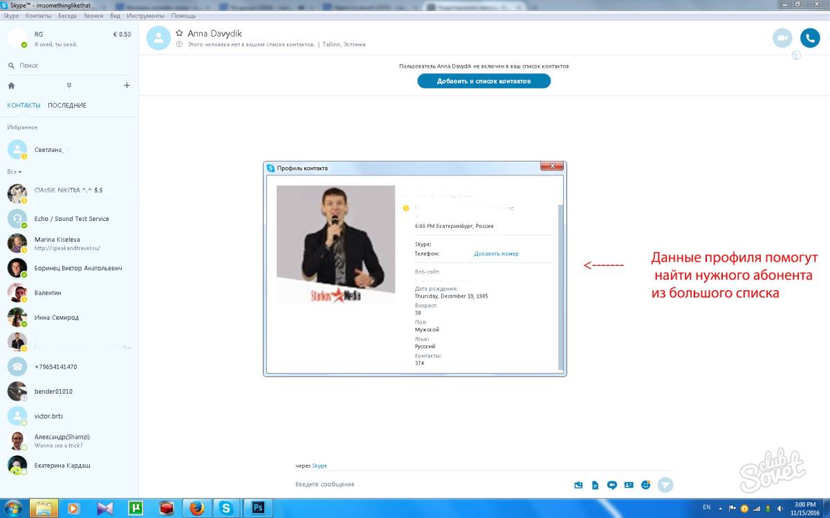Start a video call with Anna Davydik
The image size is (830, 518).
[782, 39]
